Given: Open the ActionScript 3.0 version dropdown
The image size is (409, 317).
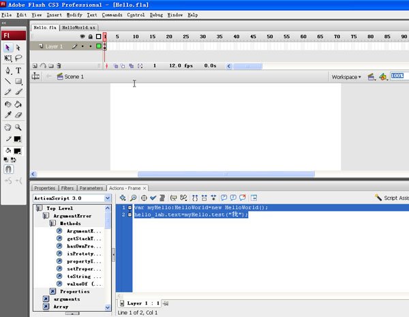Looking at the screenshot, I should pyautogui.click(x=107, y=198).
